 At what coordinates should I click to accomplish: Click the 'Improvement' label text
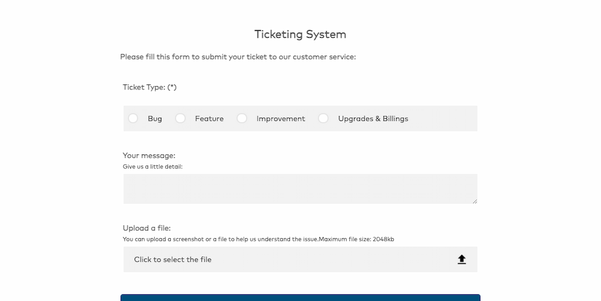pyautogui.click(x=280, y=119)
